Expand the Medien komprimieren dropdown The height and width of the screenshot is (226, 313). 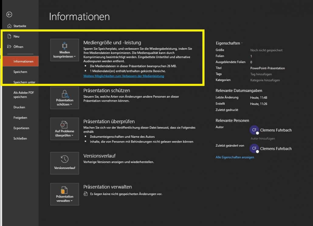point(64,50)
